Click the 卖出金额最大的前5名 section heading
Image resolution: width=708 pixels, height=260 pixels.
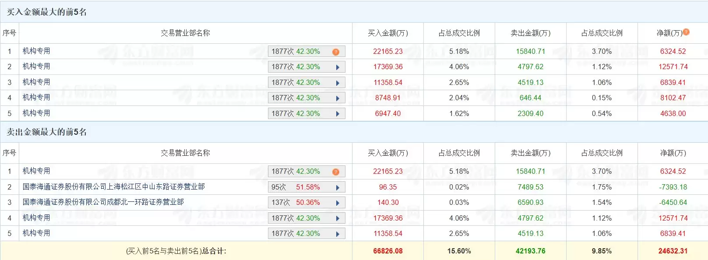point(47,132)
